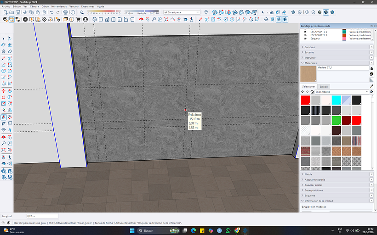The image size is (377, 235).
Task: Click the Delete trash icon in top toolbar
Action: [44, 12]
